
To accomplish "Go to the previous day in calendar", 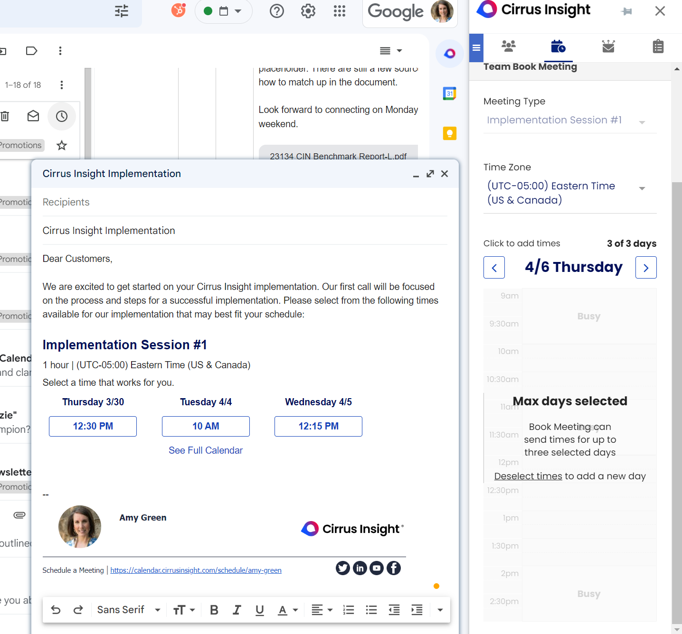I will tap(494, 268).
